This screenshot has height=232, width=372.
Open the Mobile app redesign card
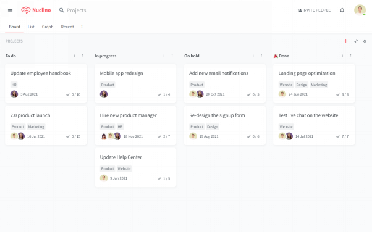coord(135,83)
